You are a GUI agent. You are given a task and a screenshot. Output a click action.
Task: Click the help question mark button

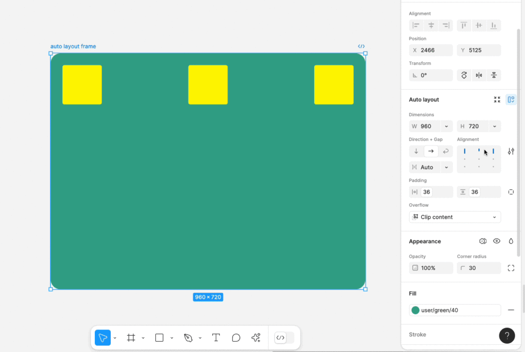coord(507,336)
